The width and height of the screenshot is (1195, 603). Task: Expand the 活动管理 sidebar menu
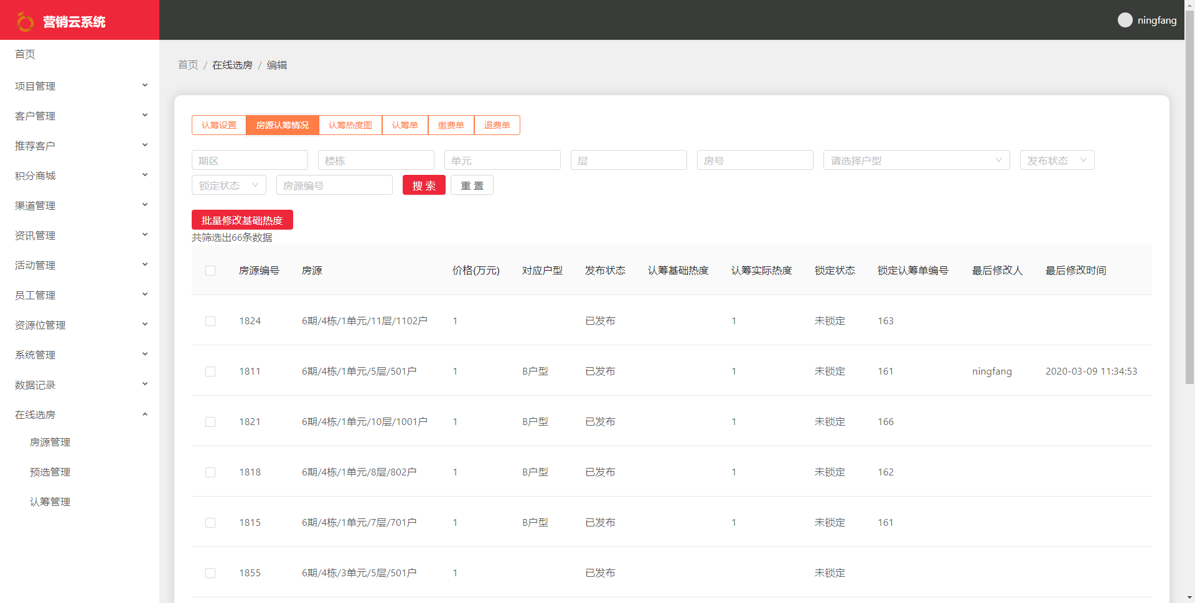[x=80, y=265]
